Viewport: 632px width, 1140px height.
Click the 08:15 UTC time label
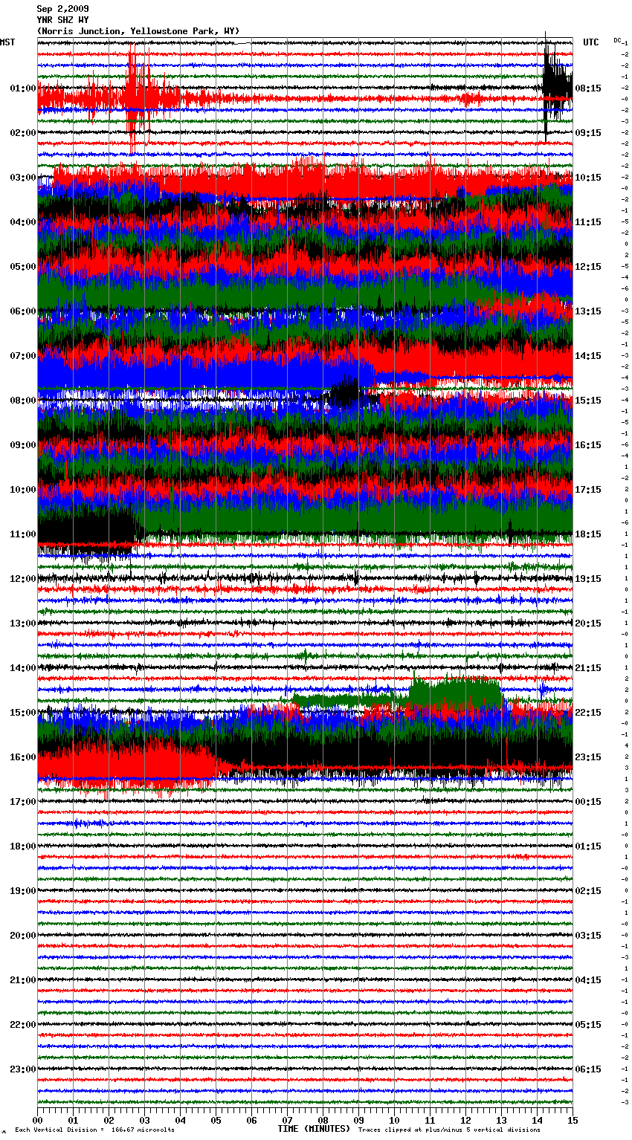coord(588,88)
